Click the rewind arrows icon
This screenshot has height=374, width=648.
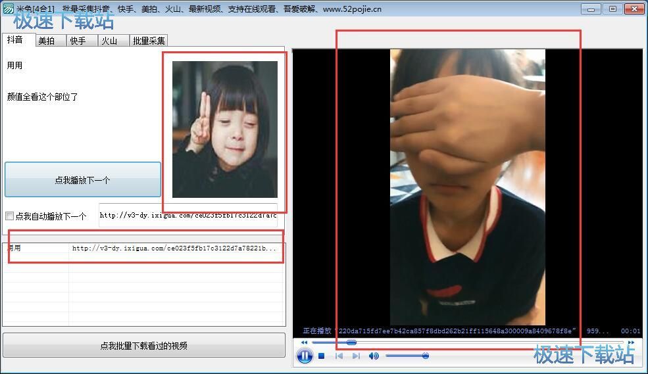click(304, 342)
